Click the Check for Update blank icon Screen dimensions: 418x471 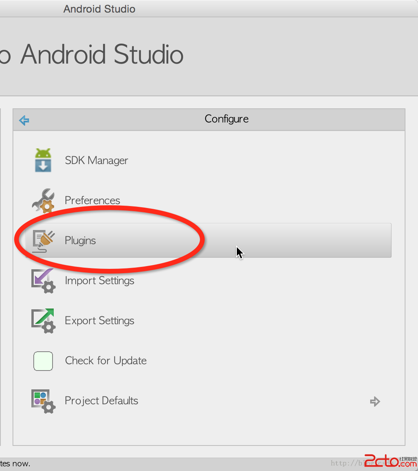tap(43, 361)
